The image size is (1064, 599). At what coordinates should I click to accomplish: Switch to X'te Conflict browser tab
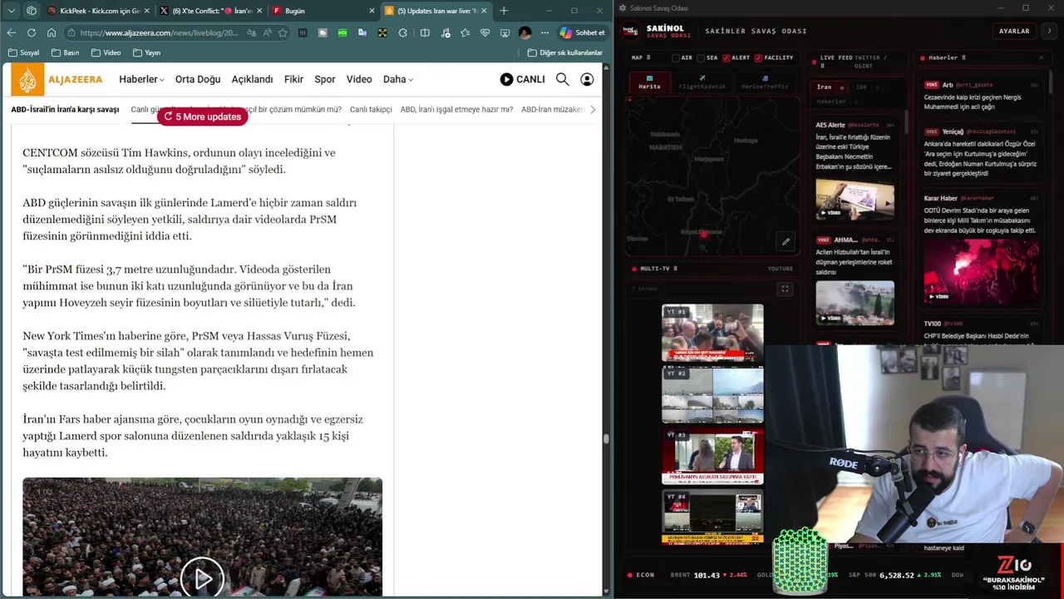click(x=211, y=11)
